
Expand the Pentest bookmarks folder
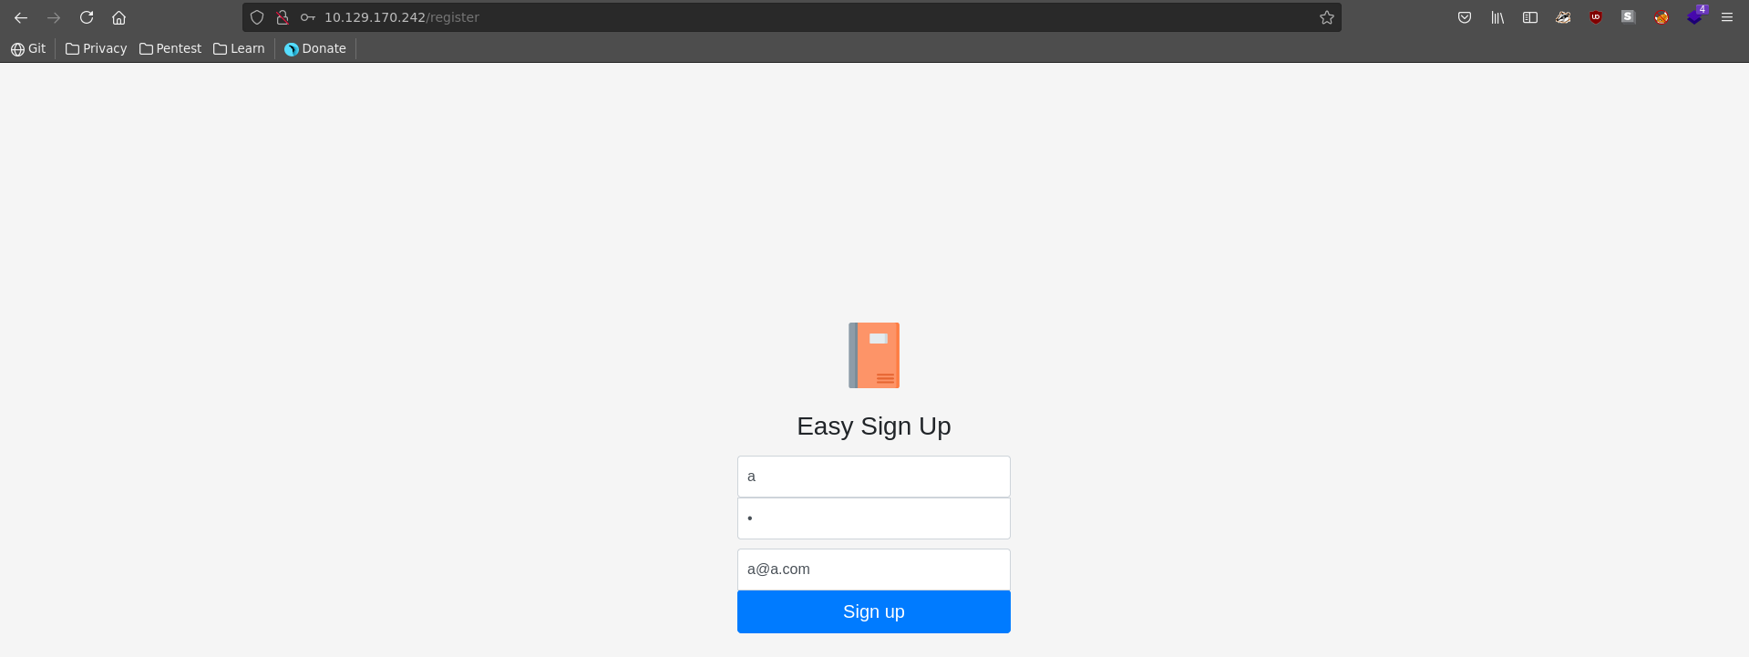(x=170, y=48)
